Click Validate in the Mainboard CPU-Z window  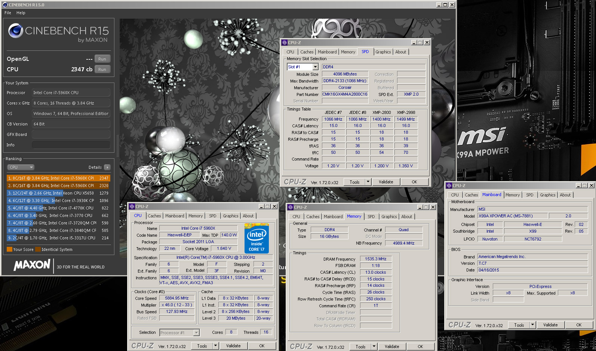click(550, 325)
